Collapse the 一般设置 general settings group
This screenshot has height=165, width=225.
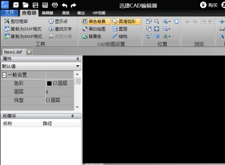click(x=4, y=75)
